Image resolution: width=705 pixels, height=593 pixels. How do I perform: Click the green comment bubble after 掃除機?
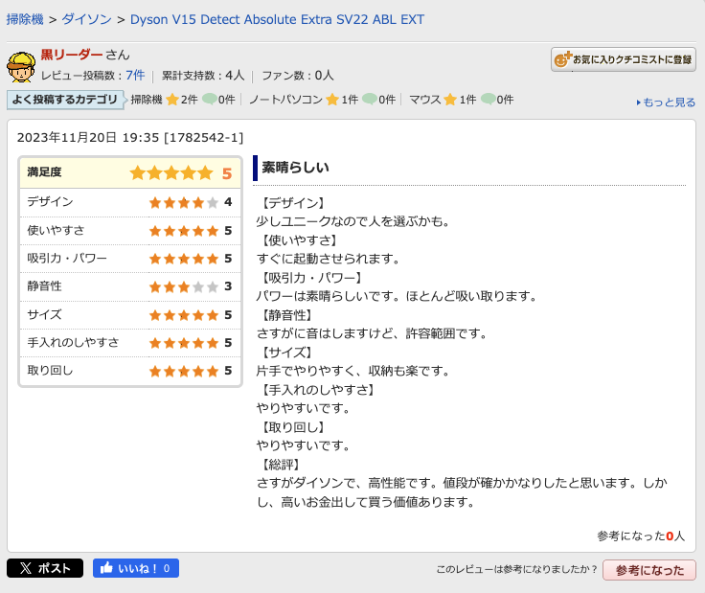pos(209,100)
